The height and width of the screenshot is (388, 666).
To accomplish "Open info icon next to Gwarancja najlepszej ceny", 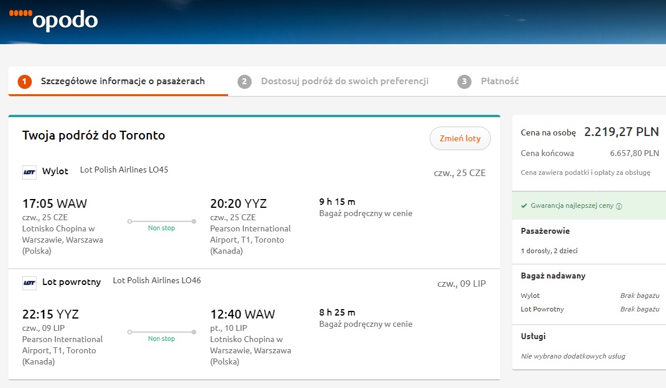I will [x=619, y=206].
